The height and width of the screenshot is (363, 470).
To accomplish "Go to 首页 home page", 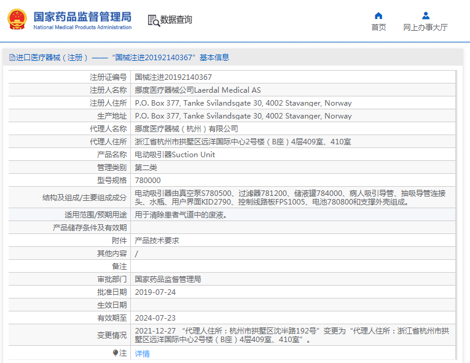I will [378, 27].
